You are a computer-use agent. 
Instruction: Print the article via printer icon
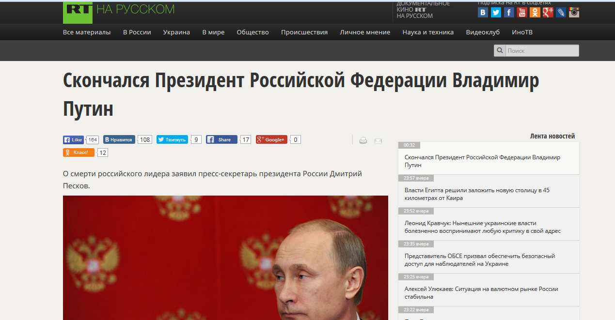click(363, 141)
